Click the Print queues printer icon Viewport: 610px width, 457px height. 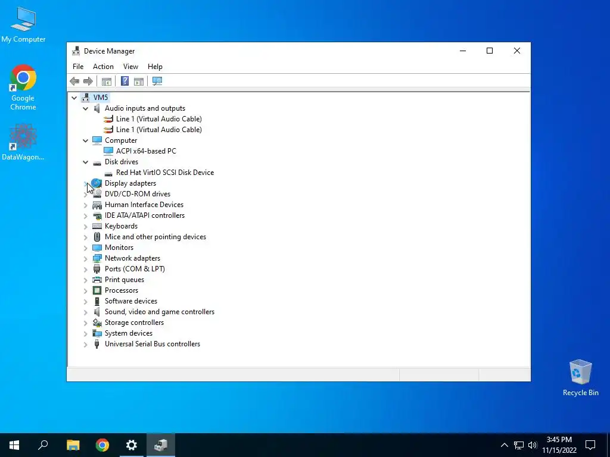97,280
